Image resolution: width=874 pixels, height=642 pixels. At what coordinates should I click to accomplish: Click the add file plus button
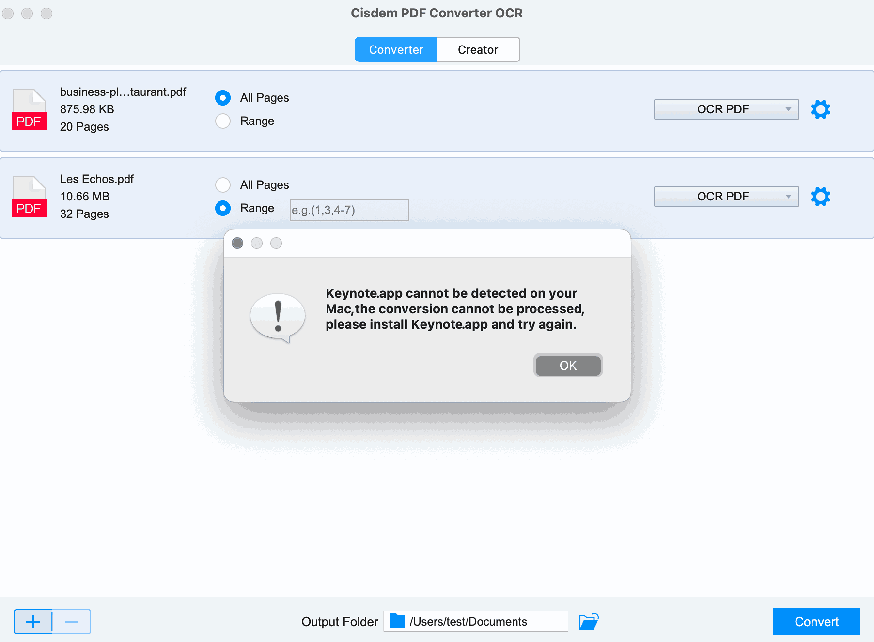33,622
